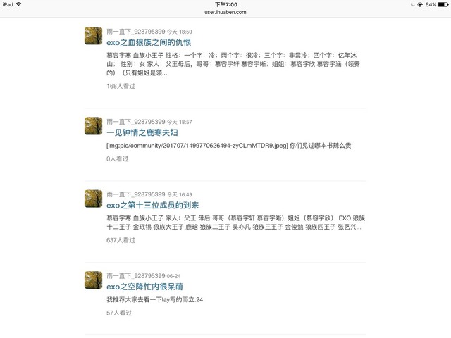Open avatar of the 18:59 post
The height and width of the screenshot is (338, 451).
point(93,36)
